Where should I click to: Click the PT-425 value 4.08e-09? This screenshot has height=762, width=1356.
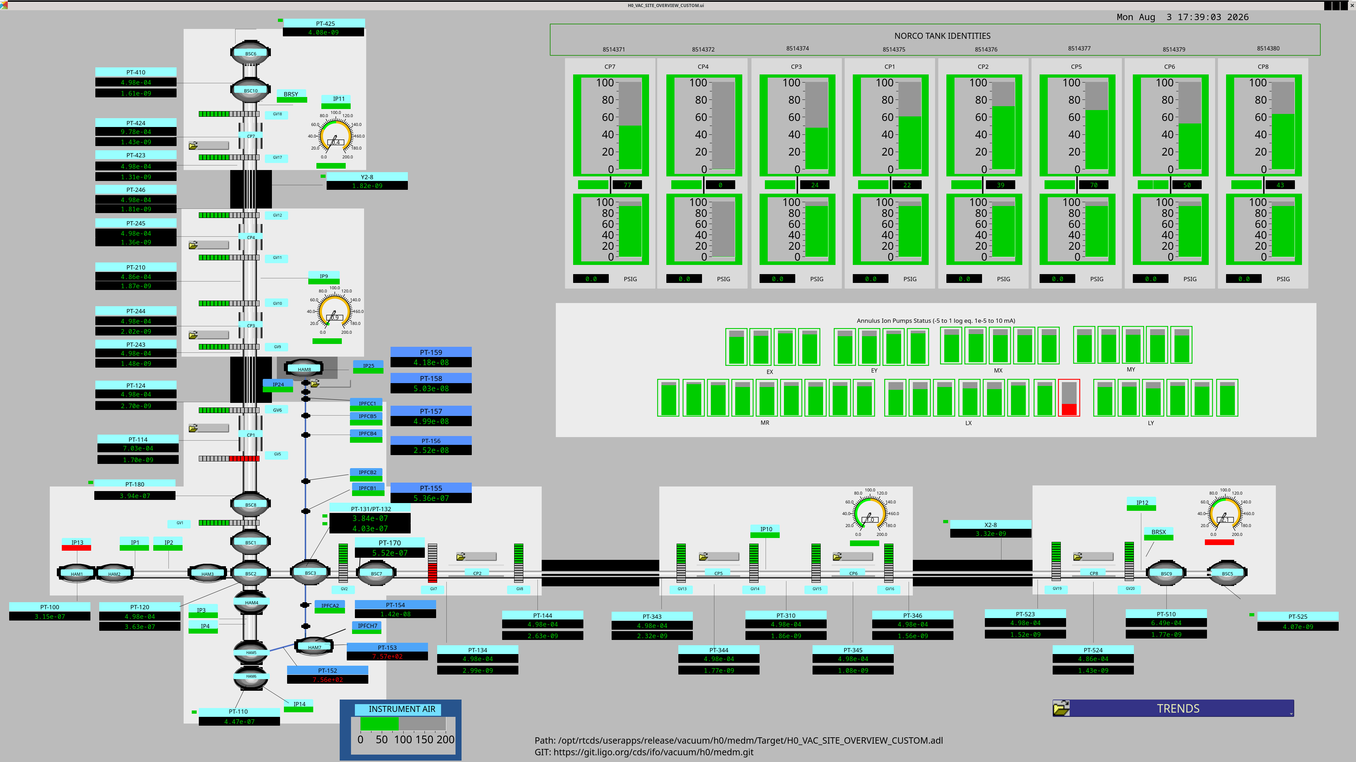click(x=324, y=32)
